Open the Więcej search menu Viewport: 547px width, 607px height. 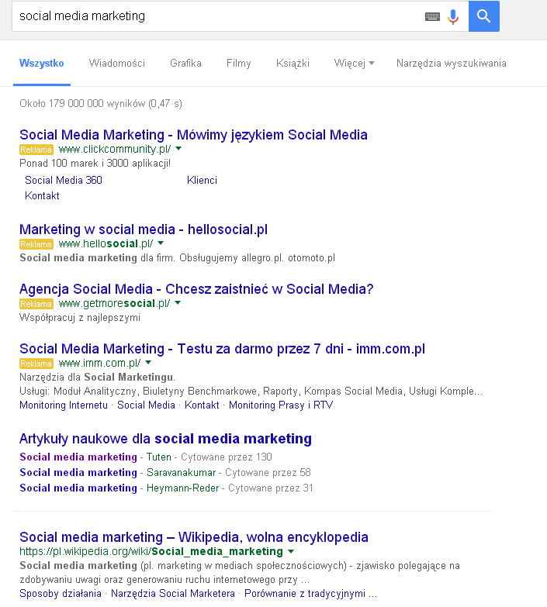click(x=354, y=64)
